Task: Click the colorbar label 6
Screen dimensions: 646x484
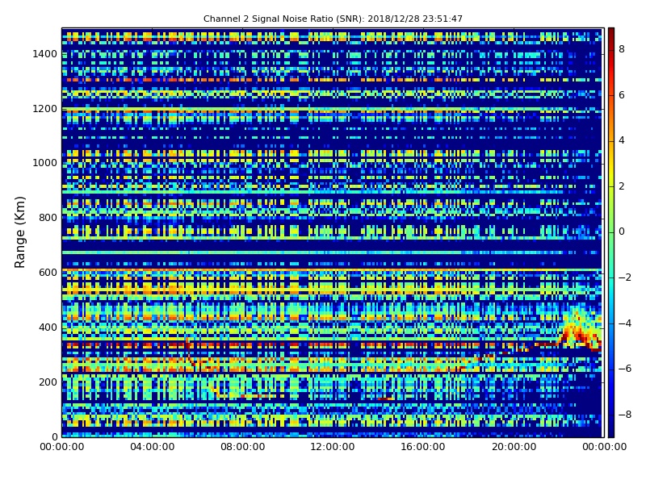Action: point(622,95)
